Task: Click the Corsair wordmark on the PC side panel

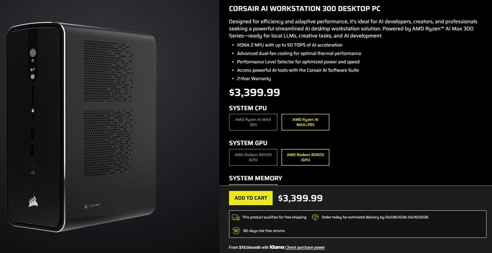Action: (92, 206)
